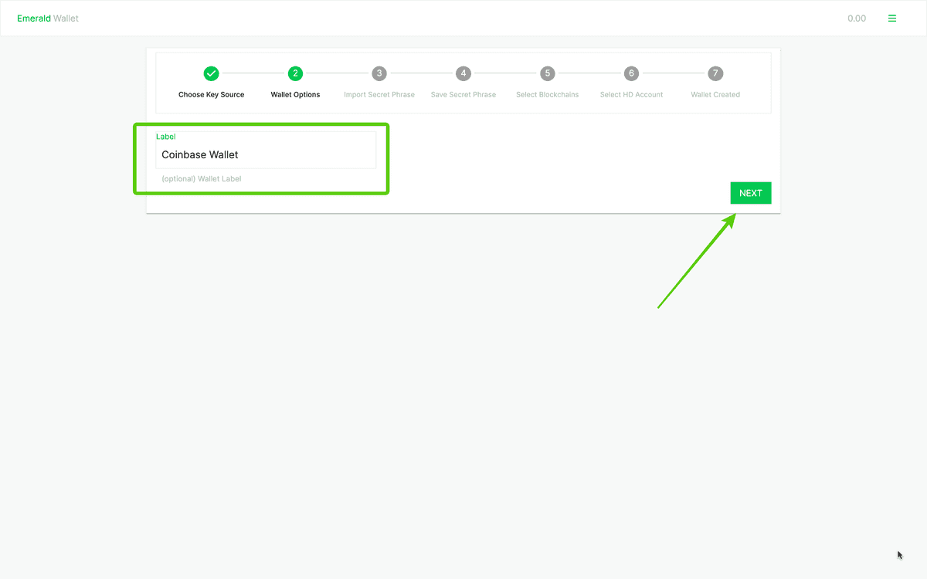Image resolution: width=927 pixels, height=579 pixels.
Task: Open the hamburger menu in the header
Action: tap(892, 19)
